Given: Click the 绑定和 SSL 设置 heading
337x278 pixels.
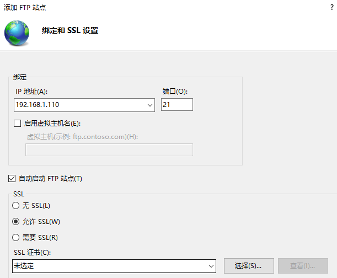Looking at the screenshot, I should (x=70, y=30).
